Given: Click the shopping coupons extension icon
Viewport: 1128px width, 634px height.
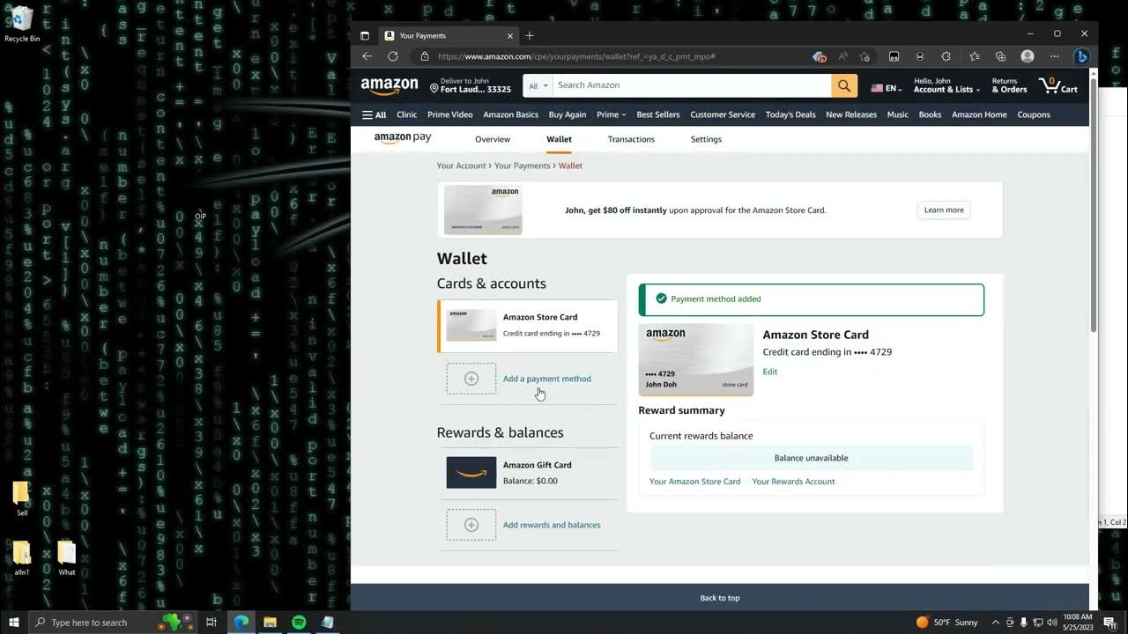Looking at the screenshot, I should (x=820, y=56).
